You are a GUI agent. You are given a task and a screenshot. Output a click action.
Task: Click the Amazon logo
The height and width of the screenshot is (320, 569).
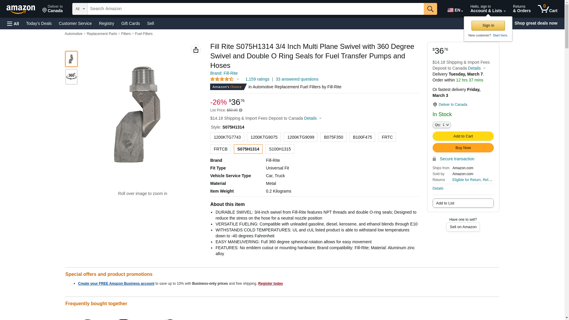coord(21,9)
